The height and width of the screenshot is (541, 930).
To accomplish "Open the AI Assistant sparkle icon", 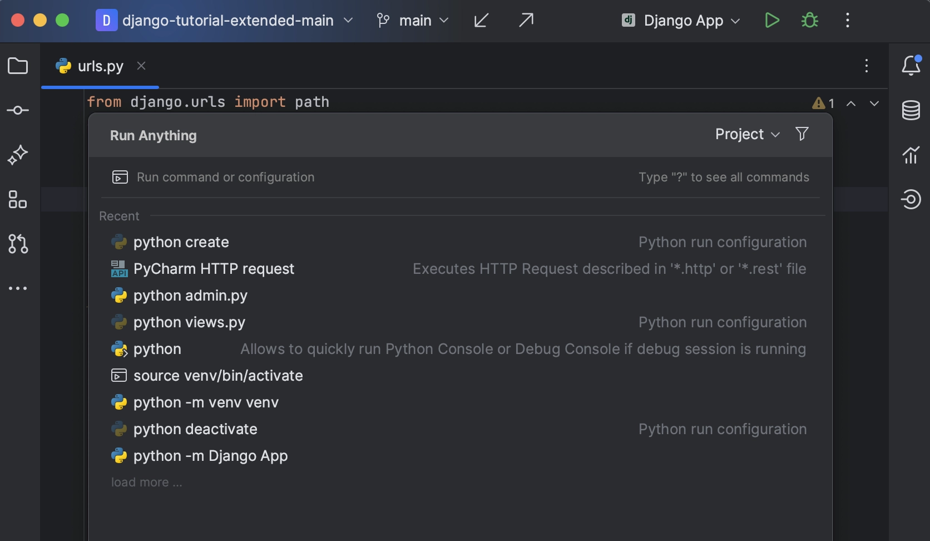I will tap(18, 155).
